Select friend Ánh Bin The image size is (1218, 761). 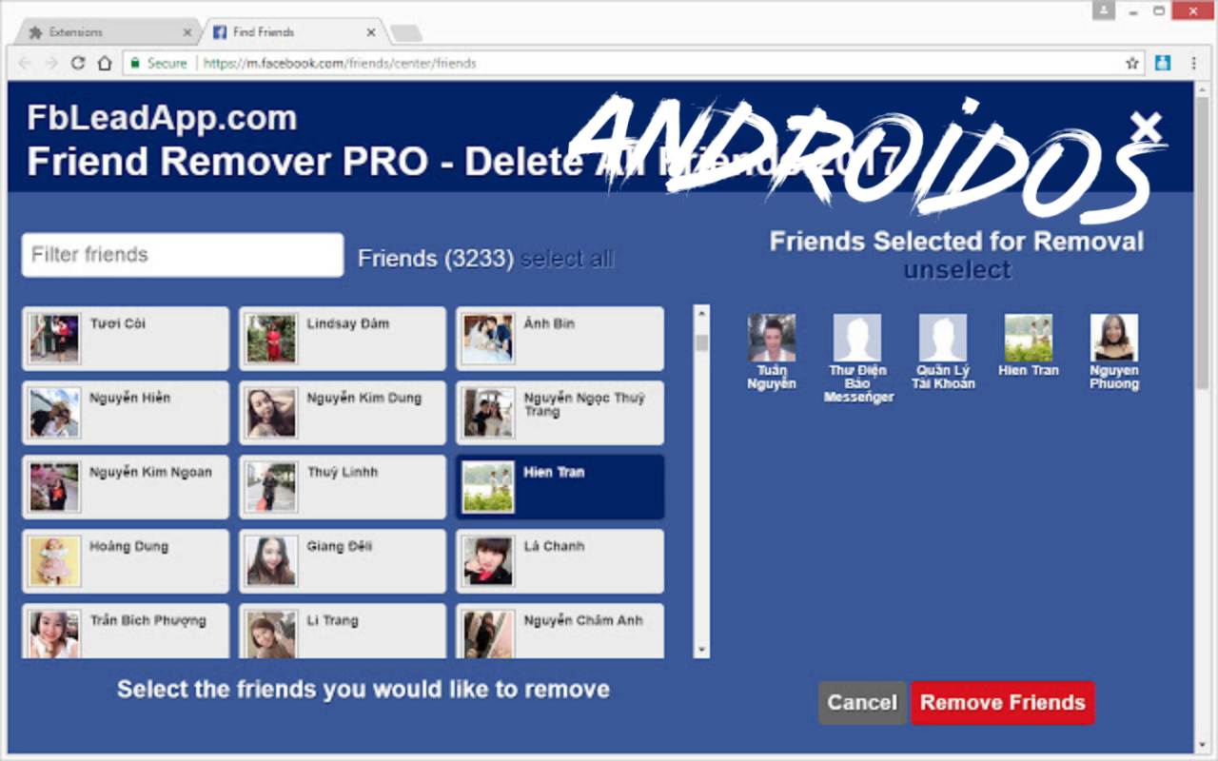point(560,339)
